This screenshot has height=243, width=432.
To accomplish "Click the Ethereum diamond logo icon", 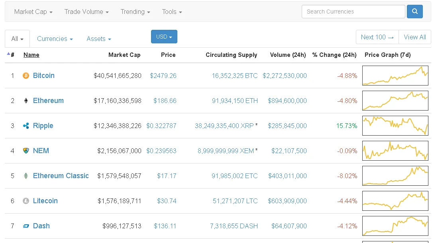I will pyautogui.click(x=26, y=101).
